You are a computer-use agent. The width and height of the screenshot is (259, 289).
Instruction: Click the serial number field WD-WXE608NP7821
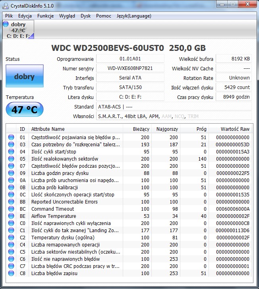pos(130,68)
